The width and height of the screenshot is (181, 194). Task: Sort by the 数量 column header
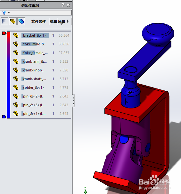[53, 22]
